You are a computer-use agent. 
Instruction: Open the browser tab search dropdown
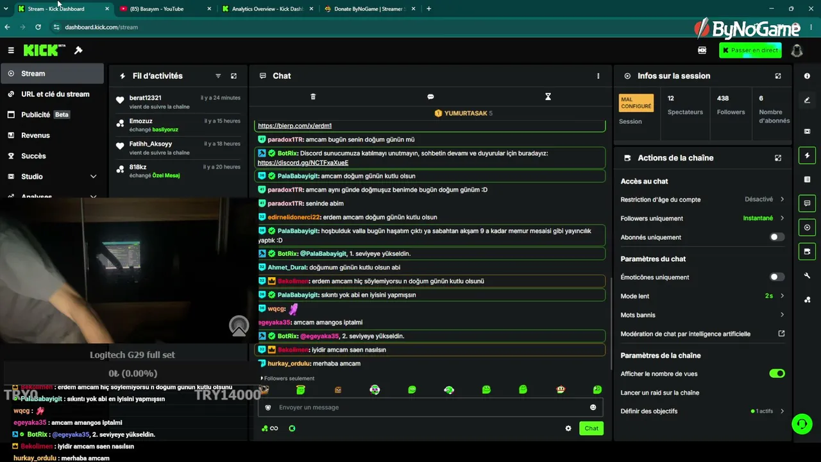pyautogui.click(x=6, y=9)
